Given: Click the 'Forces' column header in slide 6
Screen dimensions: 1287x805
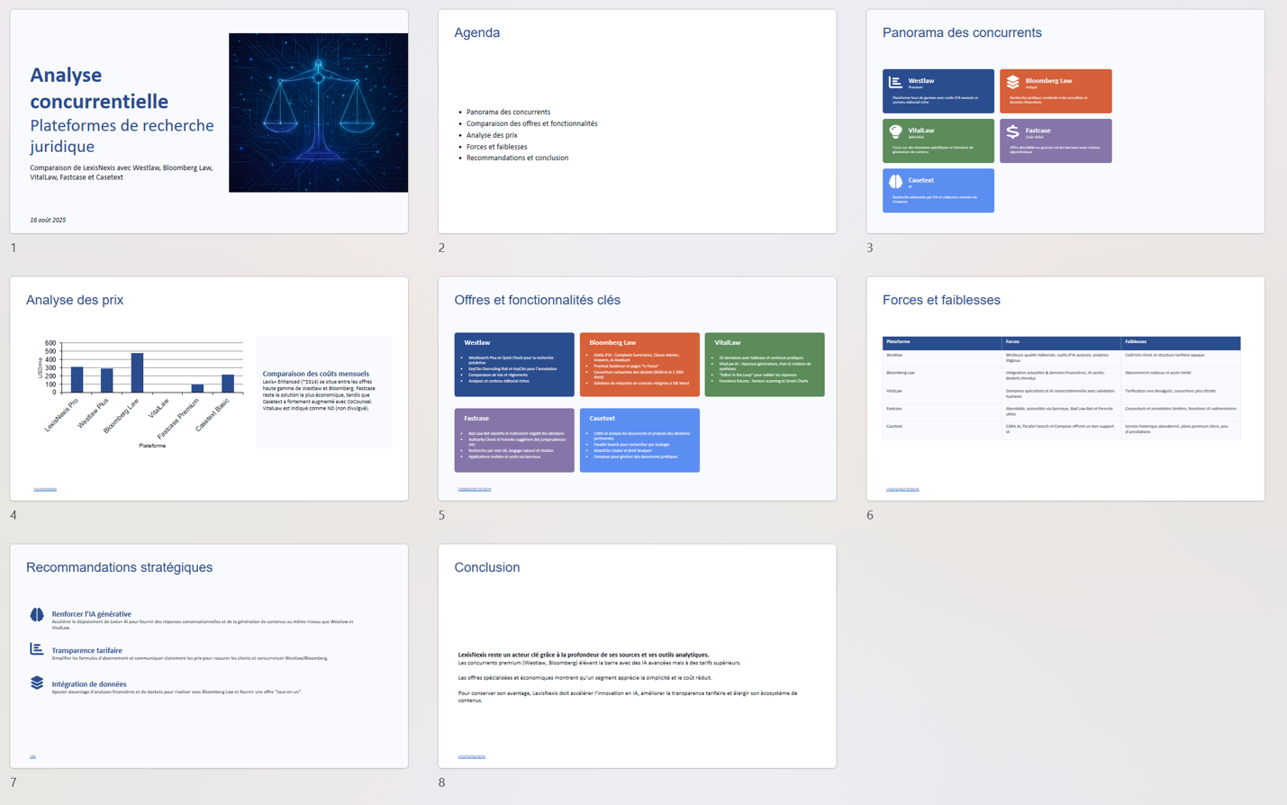Looking at the screenshot, I should (1012, 342).
